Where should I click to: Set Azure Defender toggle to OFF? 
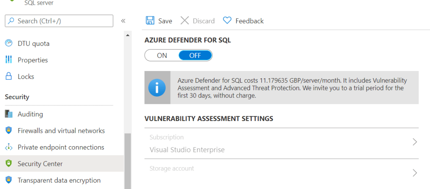(x=195, y=55)
